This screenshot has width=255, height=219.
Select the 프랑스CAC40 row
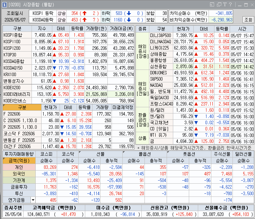coord(202,104)
